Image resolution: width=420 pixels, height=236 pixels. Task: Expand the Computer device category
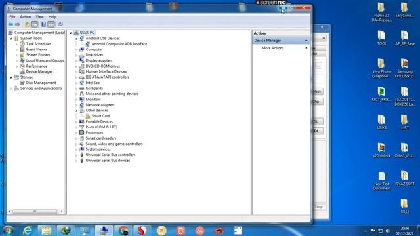click(x=76, y=50)
